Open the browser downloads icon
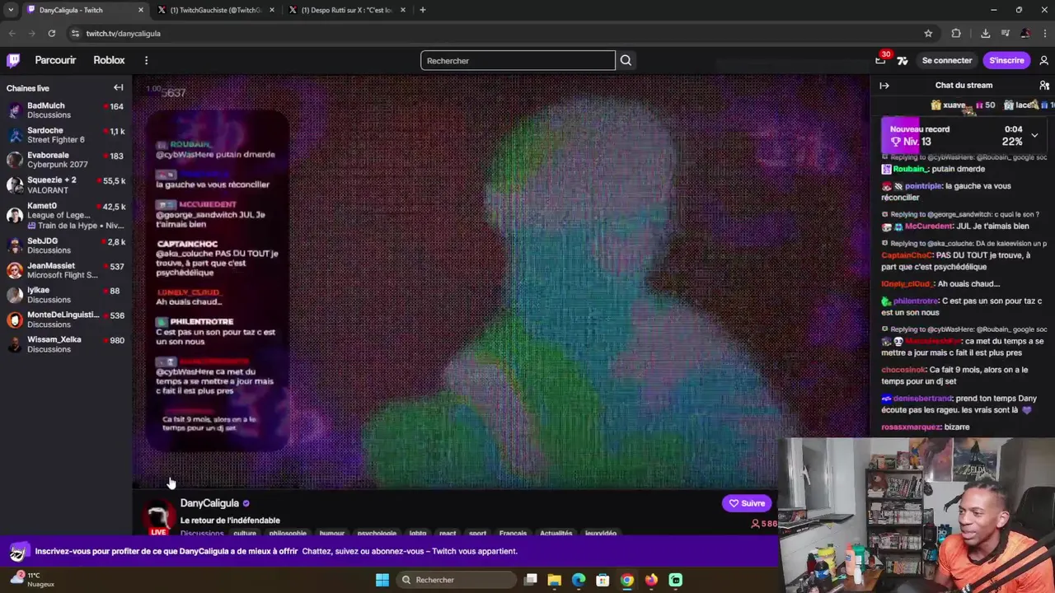1055x593 pixels. (985, 33)
